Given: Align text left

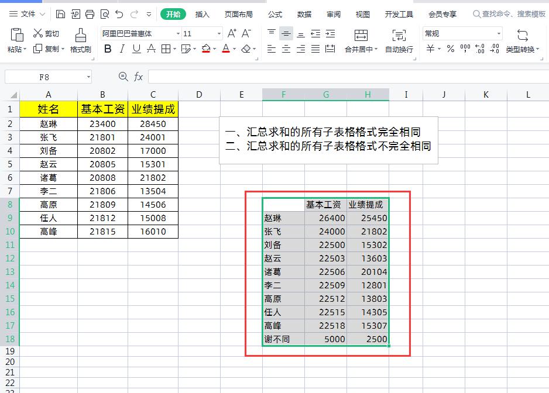Looking at the screenshot, I should pos(272,49).
